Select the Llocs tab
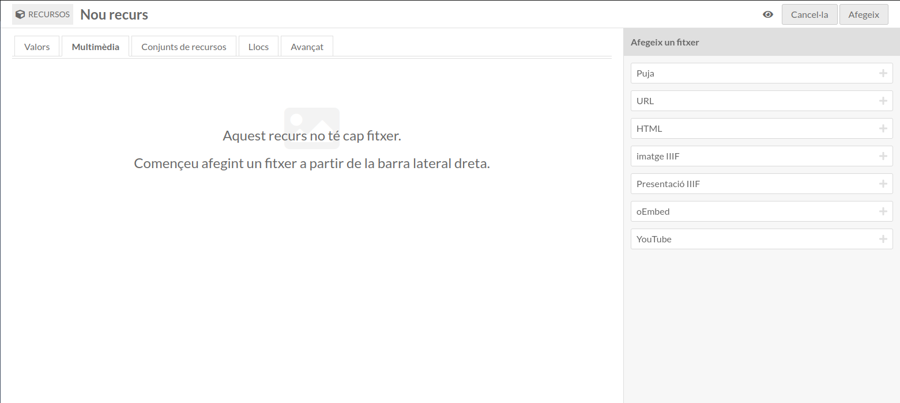The height and width of the screenshot is (403, 900). pos(258,47)
